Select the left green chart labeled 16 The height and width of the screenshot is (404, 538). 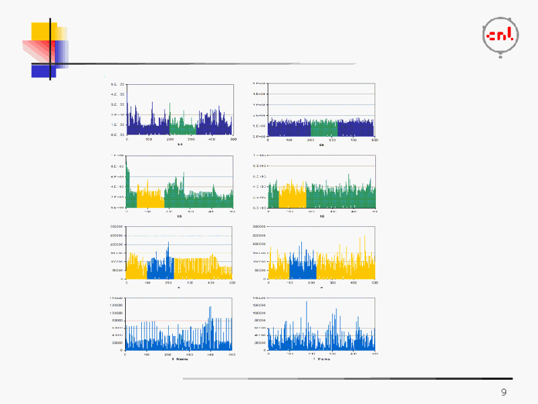180,183
